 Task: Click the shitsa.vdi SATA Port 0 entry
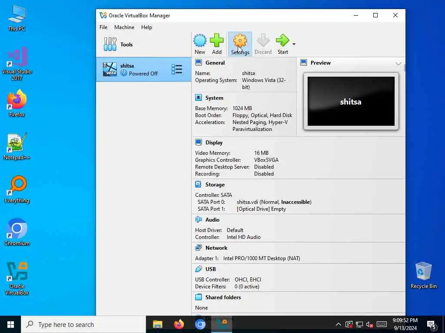[x=274, y=202]
